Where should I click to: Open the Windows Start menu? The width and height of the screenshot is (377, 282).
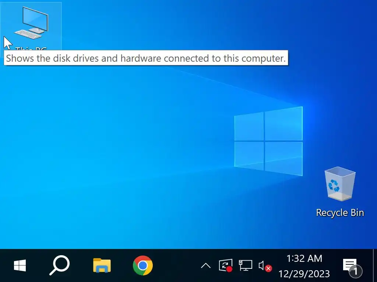click(20, 265)
